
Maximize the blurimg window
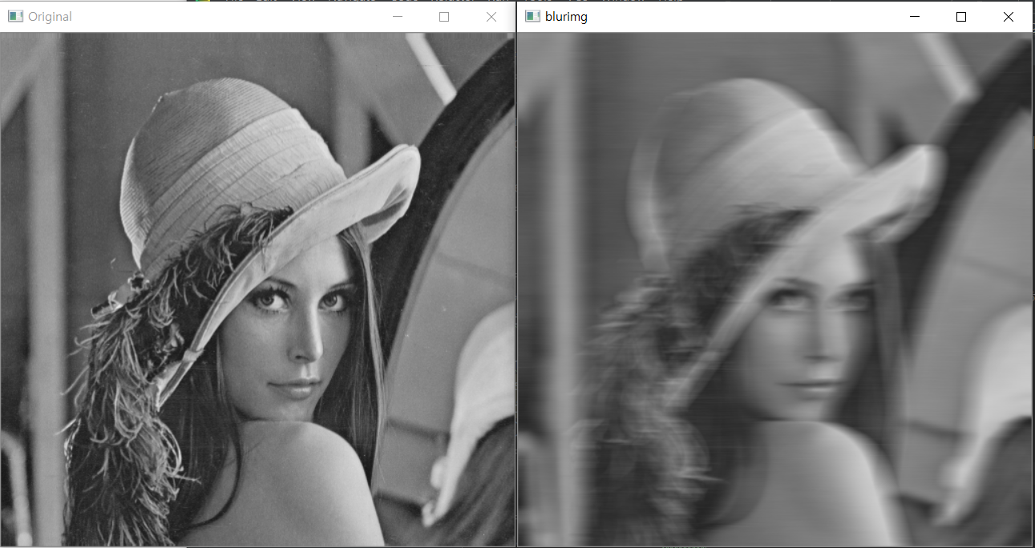tap(961, 17)
